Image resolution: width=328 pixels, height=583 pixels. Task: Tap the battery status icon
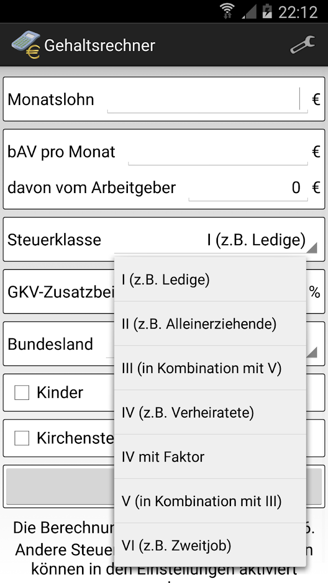pyautogui.click(x=267, y=11)
